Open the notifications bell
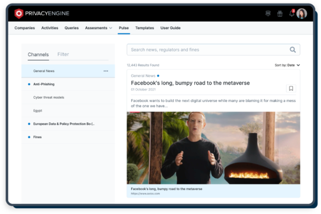Screen dimensions: 321x214 click(x=292, y=13)
